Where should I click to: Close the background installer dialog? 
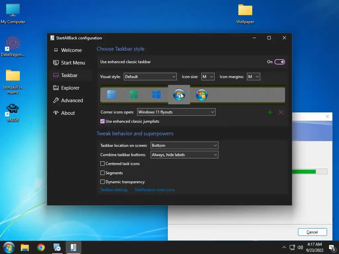coord(327,117)
